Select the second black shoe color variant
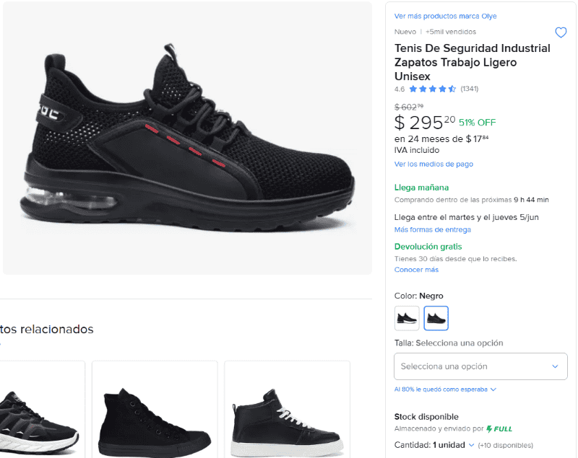The image size is (578, 458). [x=436, y=318]
